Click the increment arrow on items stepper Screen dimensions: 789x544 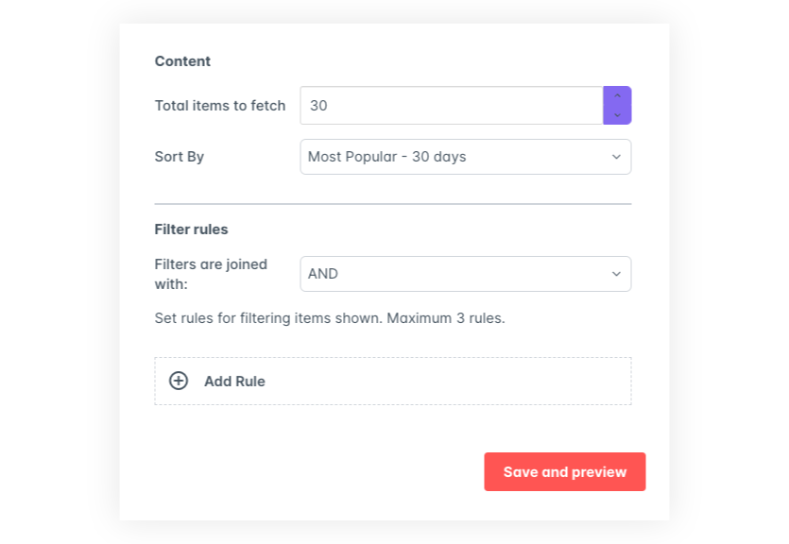pos(617,96)
